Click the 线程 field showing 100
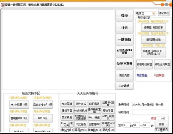173x134 pixels. pos(163,118)
